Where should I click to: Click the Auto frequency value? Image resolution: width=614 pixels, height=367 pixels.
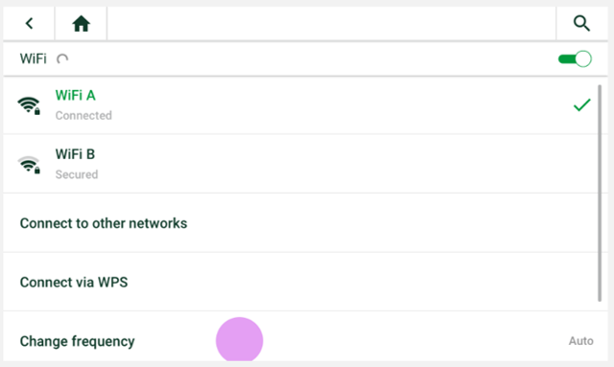(x=581, y=341)
